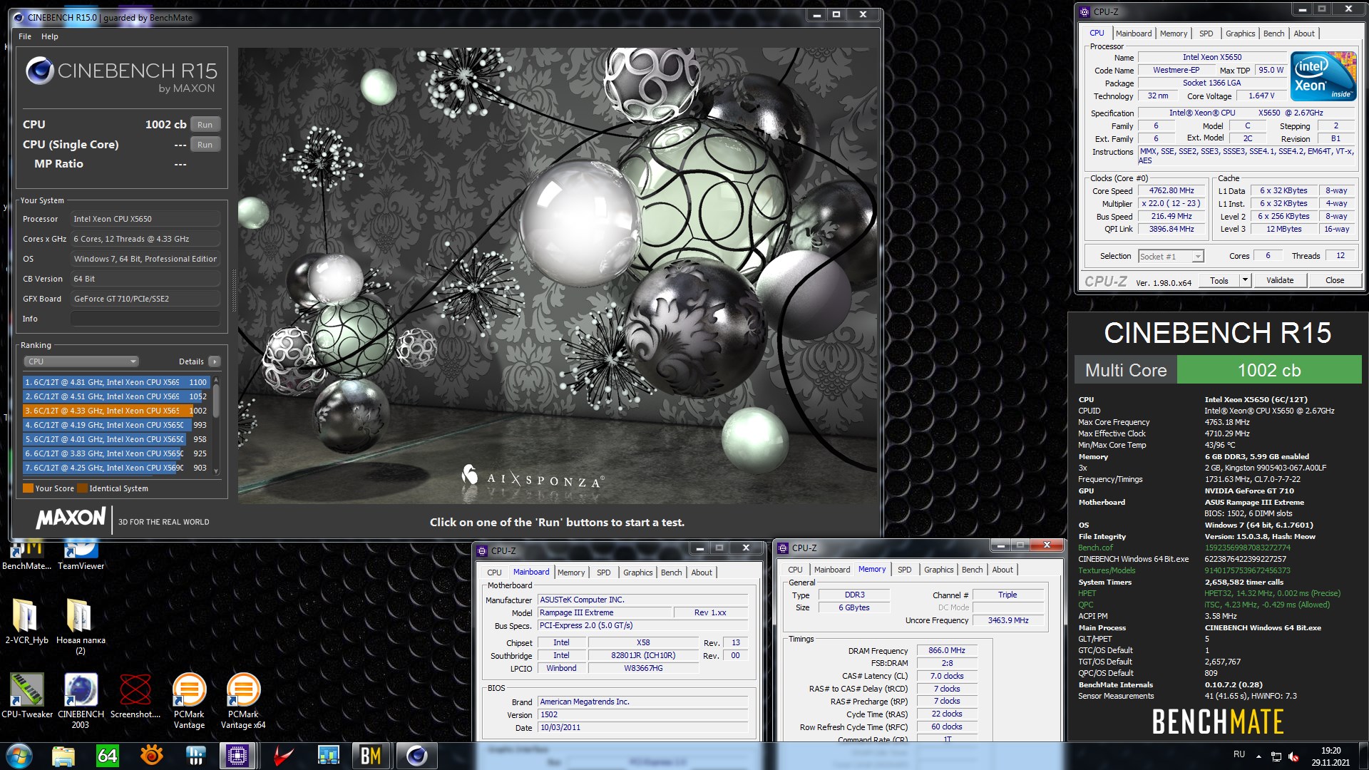Open Graphics tab in CPU-Z Mainboard window

637,573
